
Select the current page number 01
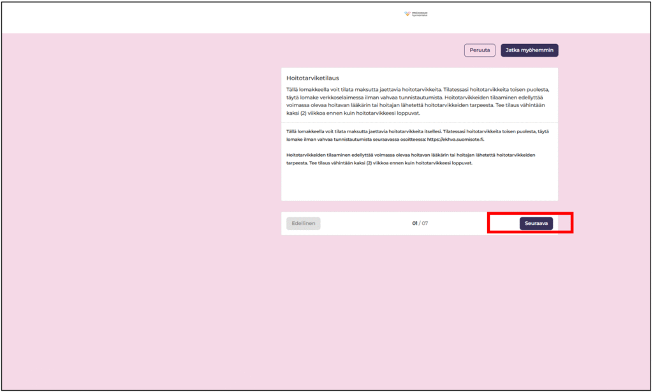pos(415,223)
